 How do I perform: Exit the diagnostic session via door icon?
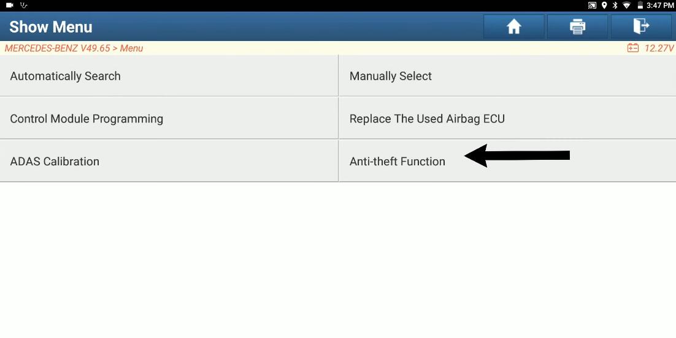click(x=641, y=27)
